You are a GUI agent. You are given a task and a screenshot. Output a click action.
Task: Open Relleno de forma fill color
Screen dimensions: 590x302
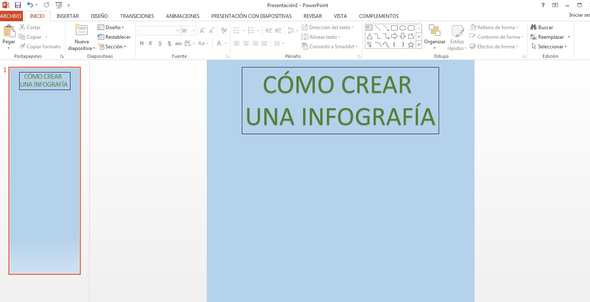[494, 27]
